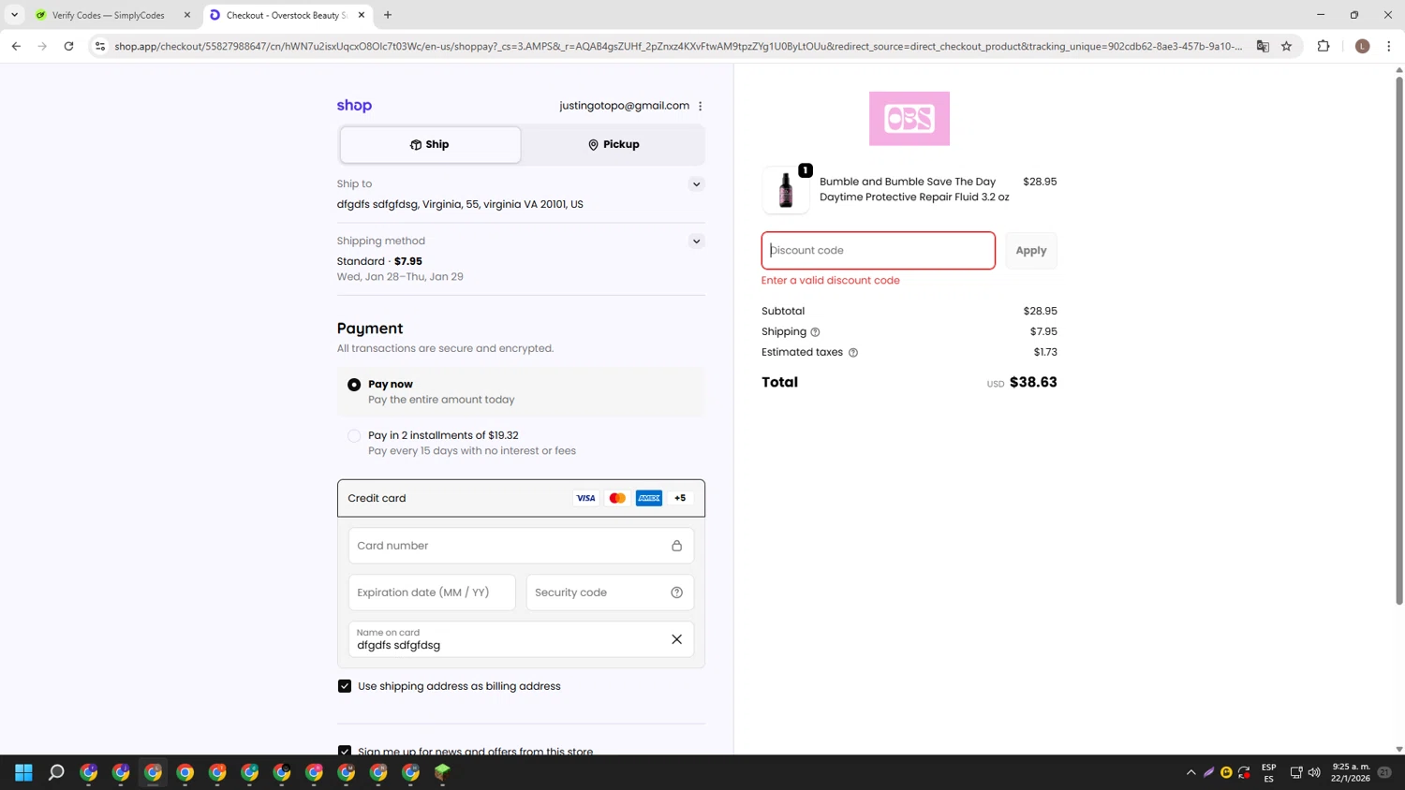Open the security code help icon
The width and height of the screenshot is (1405, 790).
tap(676, 592)
